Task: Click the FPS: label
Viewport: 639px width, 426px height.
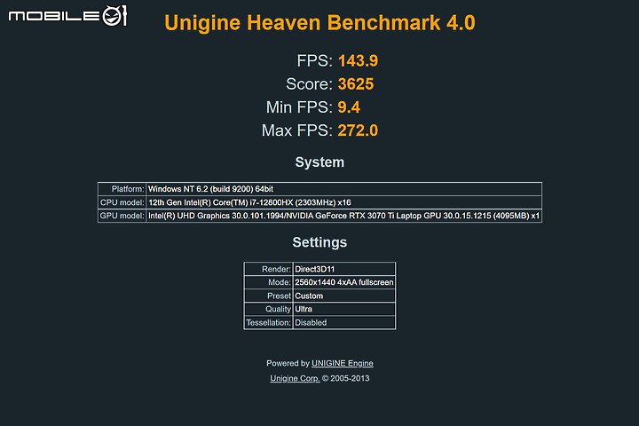Action: (x=314, y=60)
